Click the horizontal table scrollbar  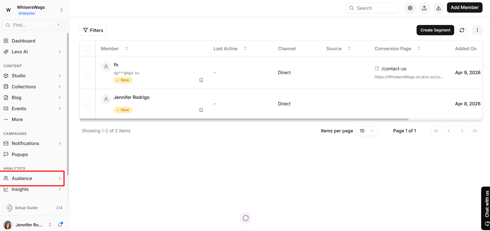tap(244, 119)
